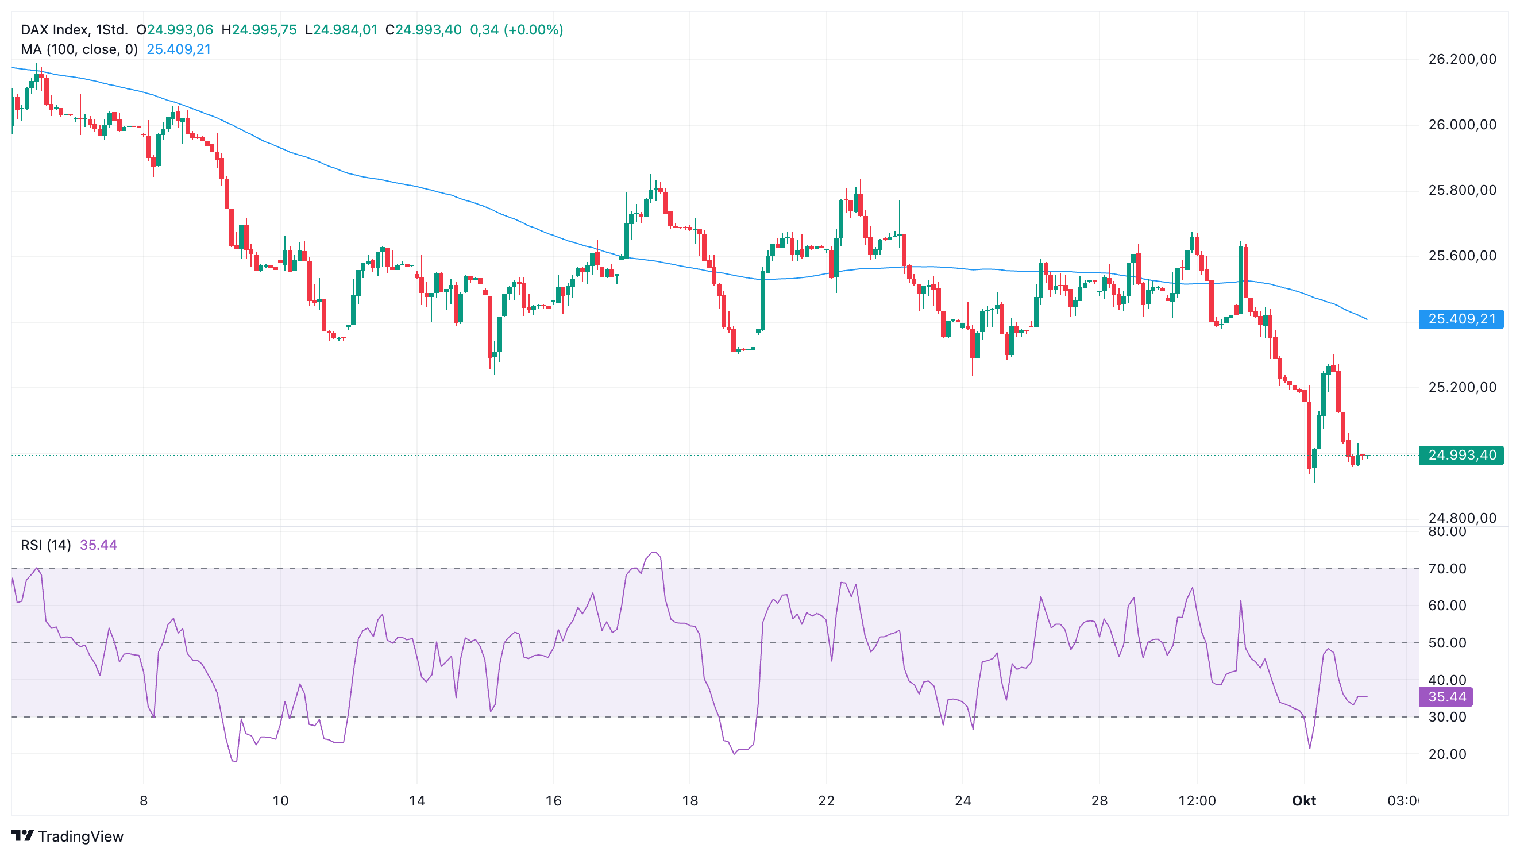Viewport: 1520px width, 856px height.
Task: Click the blue 25.409,21 MA price tag
Action: (x=1461, y=319)
